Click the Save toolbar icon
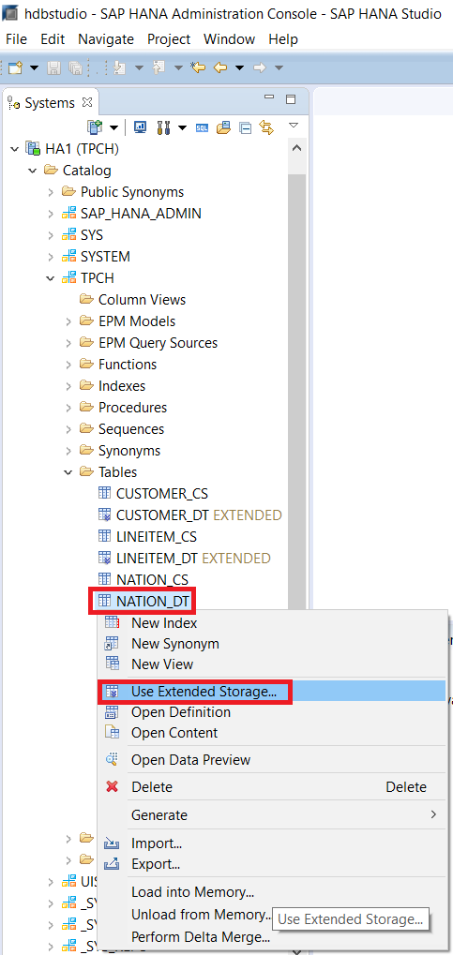The width and height of the screenshot is (453, 955). coord(53,67)
